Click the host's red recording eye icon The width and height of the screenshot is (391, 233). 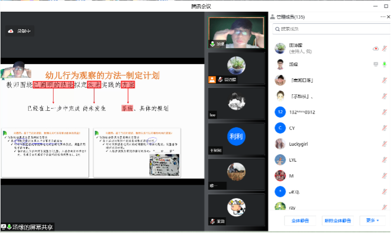tap(376, 49)
